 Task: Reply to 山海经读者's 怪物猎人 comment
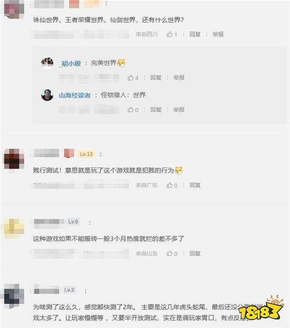click(156, 109)
